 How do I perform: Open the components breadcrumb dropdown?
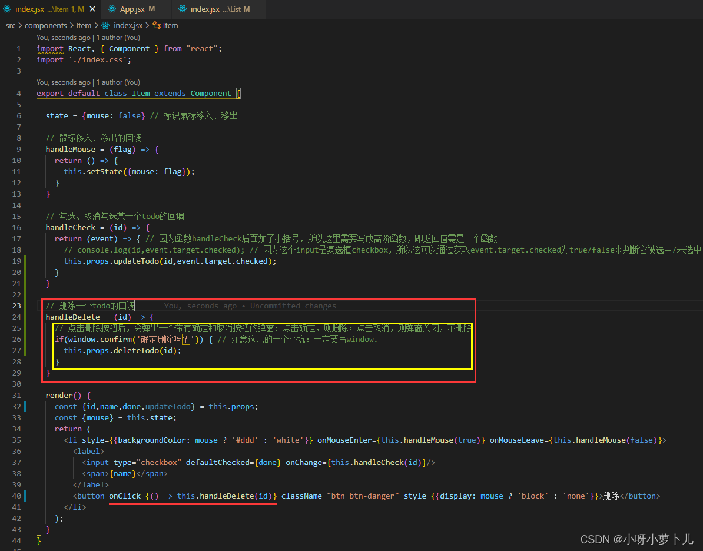click(46, 25)
